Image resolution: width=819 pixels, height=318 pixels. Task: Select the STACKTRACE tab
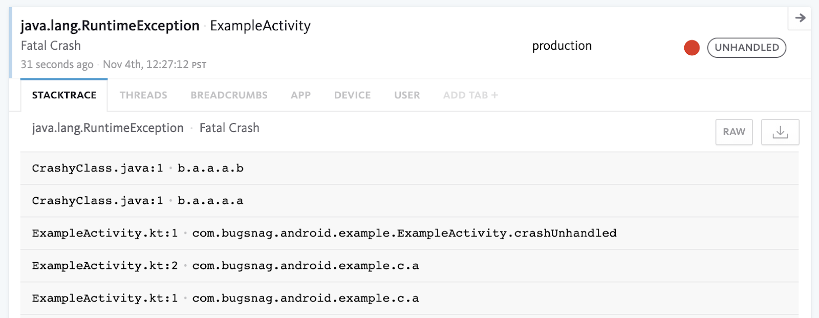pos(64,95)
